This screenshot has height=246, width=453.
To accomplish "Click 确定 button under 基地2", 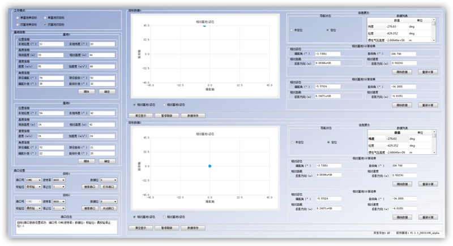I will (107, 161).
